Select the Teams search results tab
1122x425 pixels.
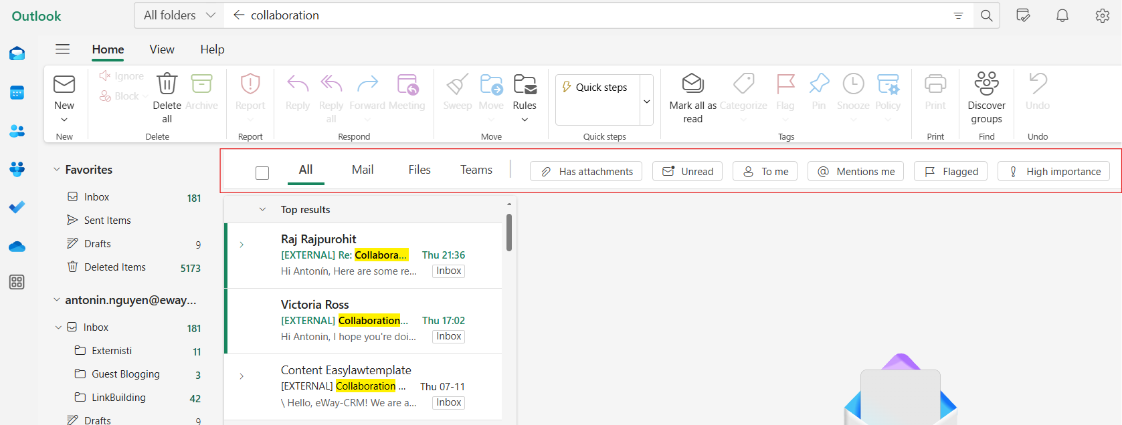pos(476,170)
